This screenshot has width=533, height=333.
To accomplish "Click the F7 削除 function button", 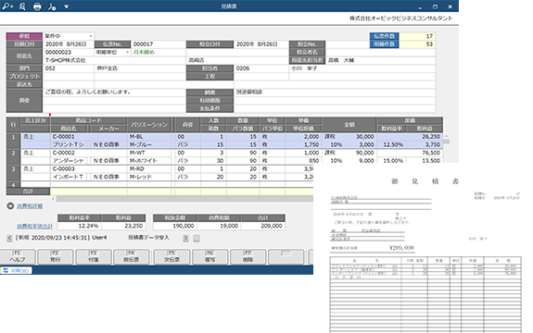I will (x=248, y=257).
